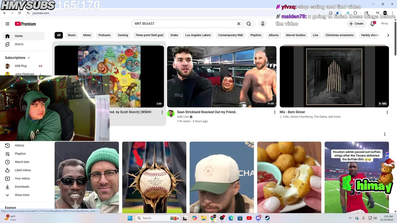Clear the search box text
397x223 pixels.
pyautogui.click(x=239, y=24)
